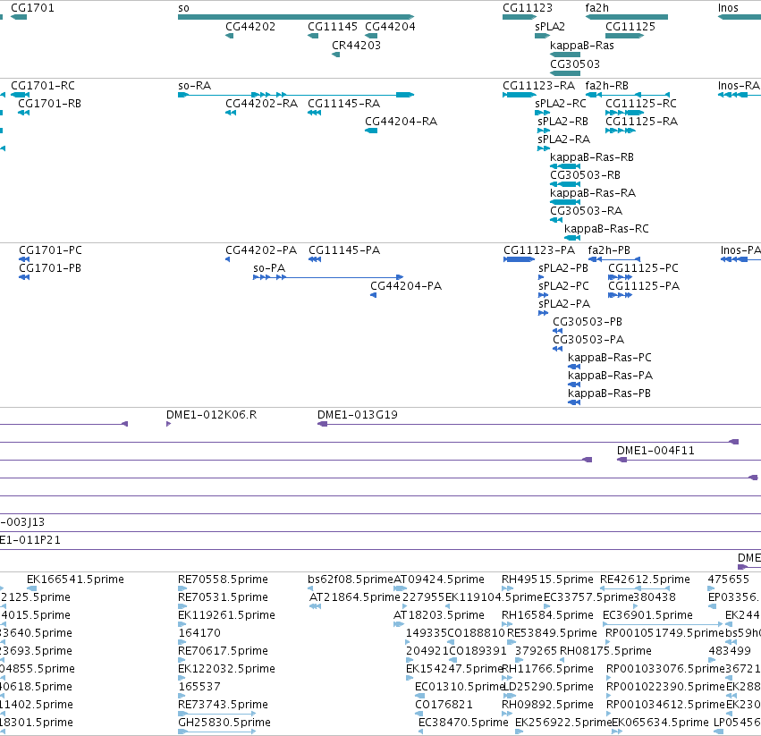
Task: Click the RE70558.5prime EST label
Action: pyautogui.click(x=223, y=579)
